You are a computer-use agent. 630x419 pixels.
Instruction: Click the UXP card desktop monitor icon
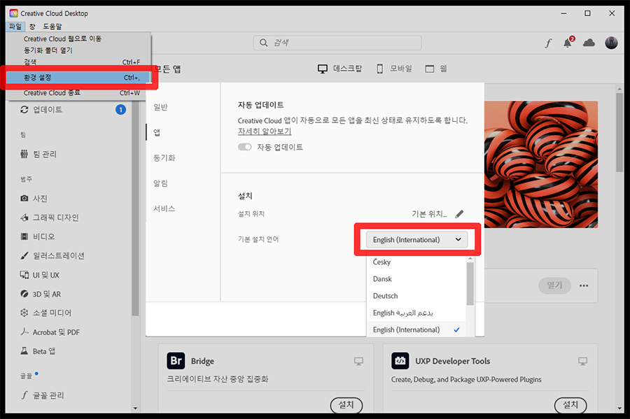click(x=582, y=361)
